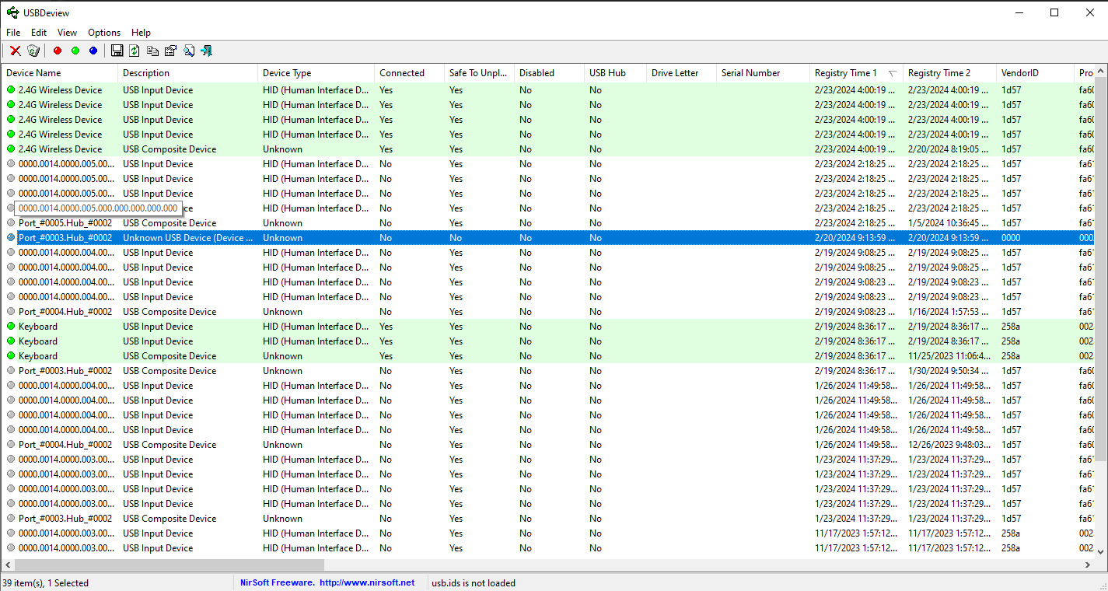Viewport: 1108px width, 591px height.
Task: Open the View menu
Action: [67, 33]
